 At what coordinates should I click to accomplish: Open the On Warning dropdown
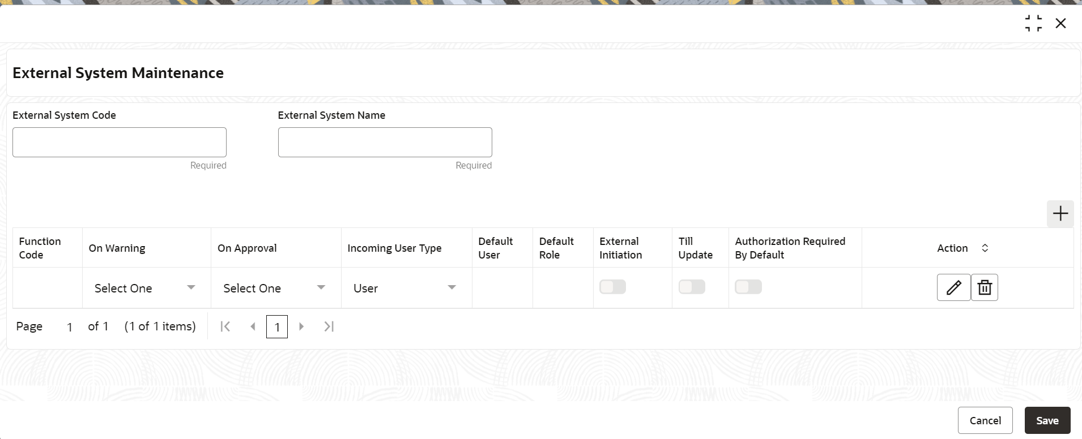[x=145, y=288]
